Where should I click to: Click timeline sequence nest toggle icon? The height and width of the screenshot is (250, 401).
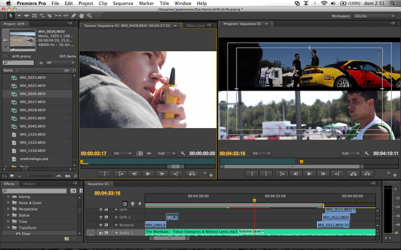(x=125, y=204)
